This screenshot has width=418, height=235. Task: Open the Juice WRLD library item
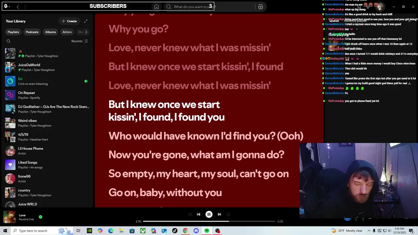pos(47,204)
